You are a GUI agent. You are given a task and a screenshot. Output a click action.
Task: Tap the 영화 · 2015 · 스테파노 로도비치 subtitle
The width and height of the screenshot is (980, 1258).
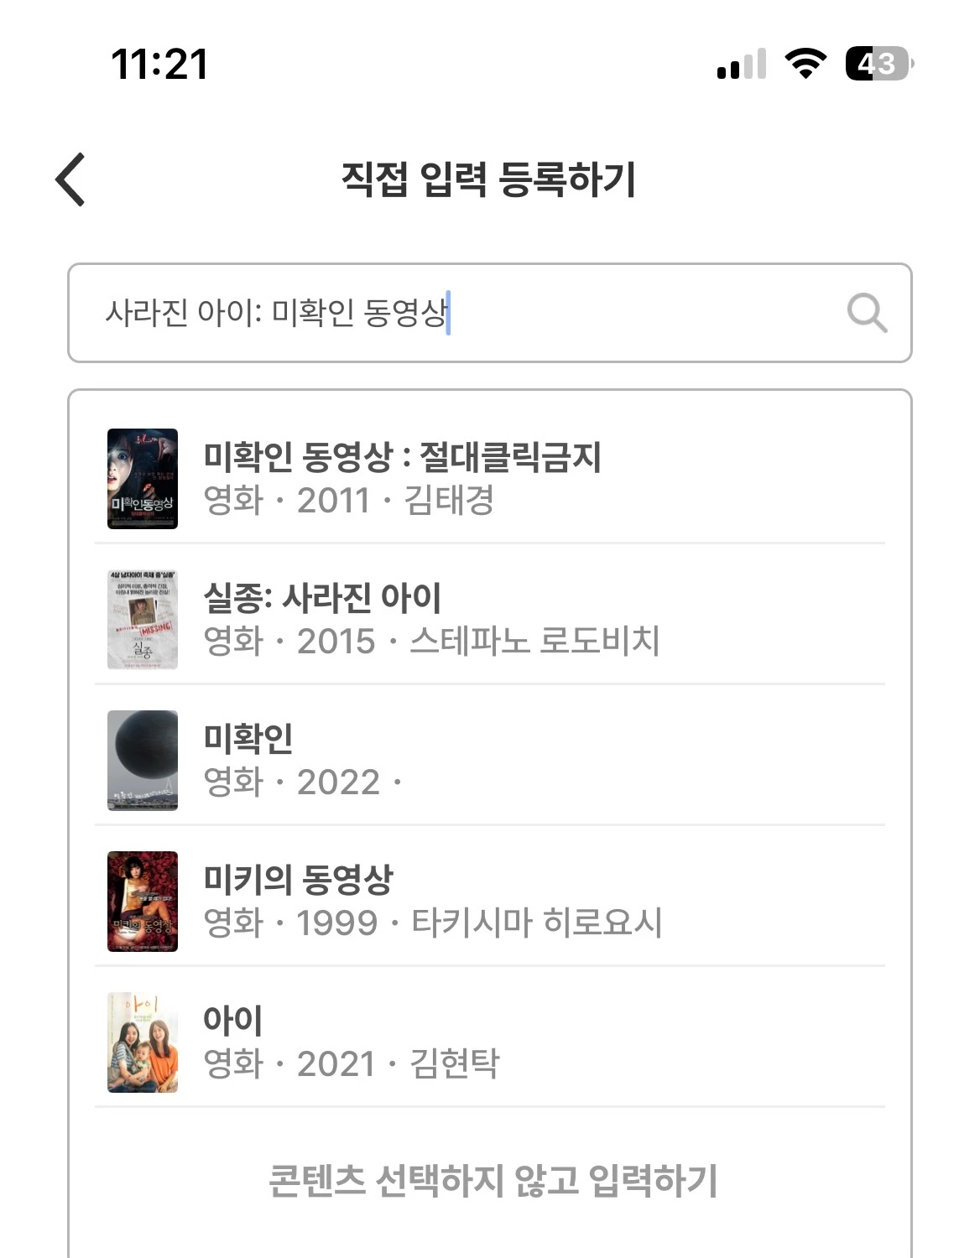coord(431,642)
